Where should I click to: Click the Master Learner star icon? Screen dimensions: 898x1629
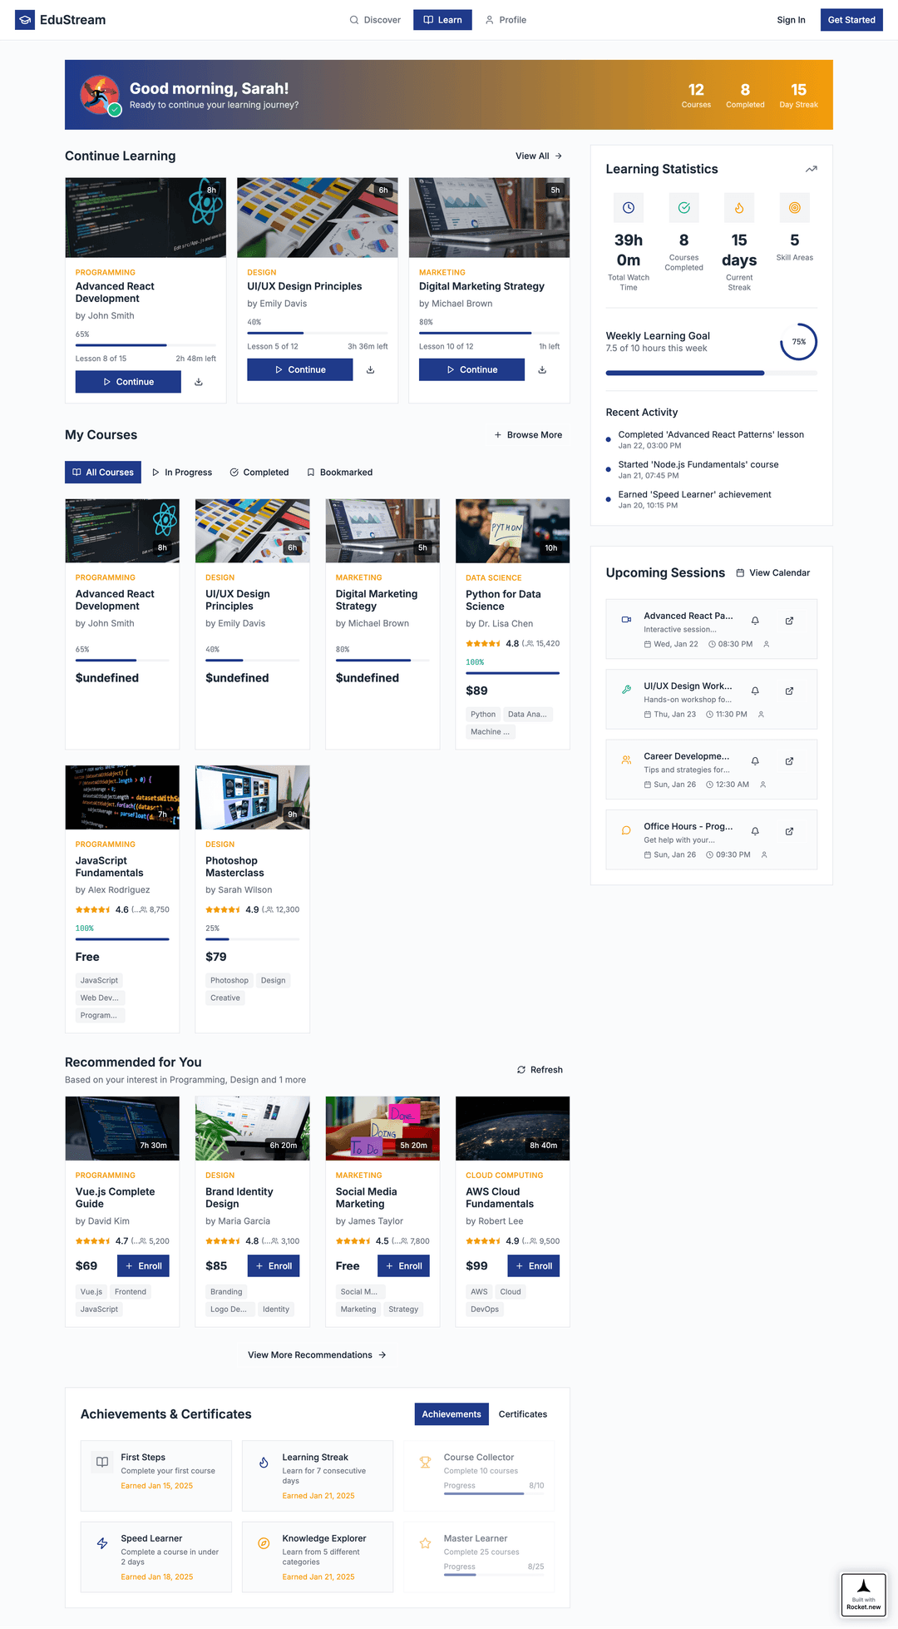tap(425, 1543)
